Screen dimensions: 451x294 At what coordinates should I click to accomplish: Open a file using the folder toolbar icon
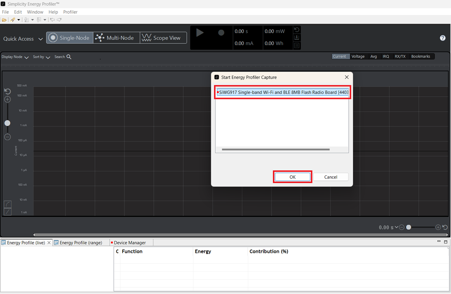(4, 20)
